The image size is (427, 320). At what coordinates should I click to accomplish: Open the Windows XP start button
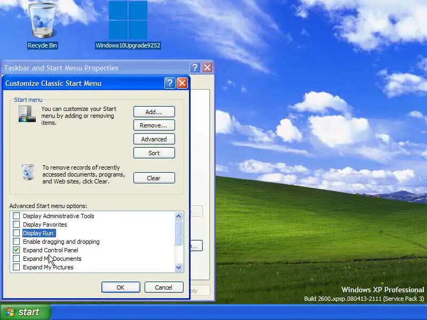[25, 312]
